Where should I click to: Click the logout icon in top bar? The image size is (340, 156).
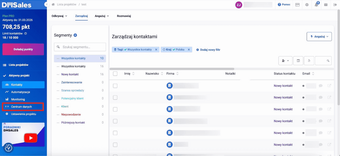point(335,5)
